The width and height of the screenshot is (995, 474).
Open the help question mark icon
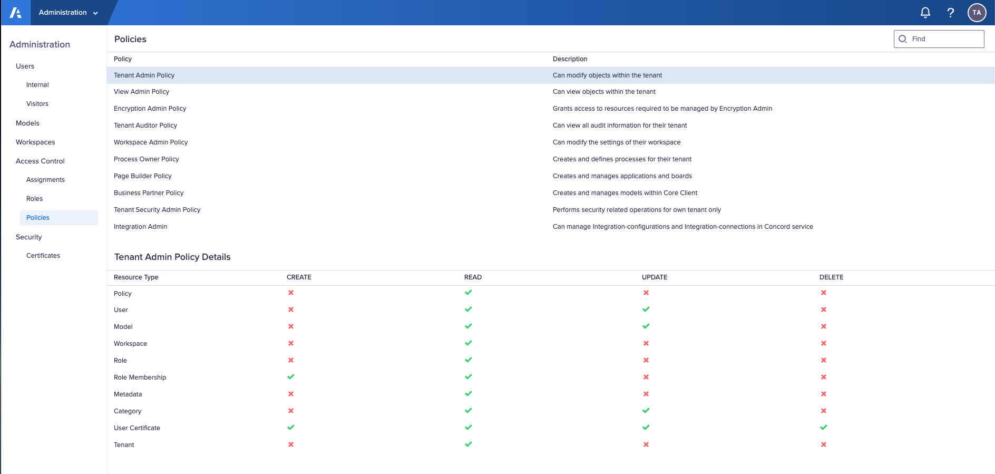click(x=950, y=13)
